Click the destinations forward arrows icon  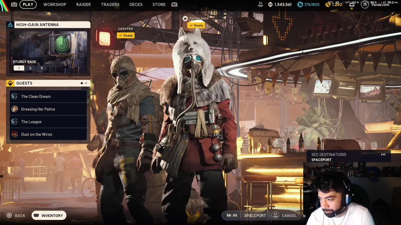(383, 155)
